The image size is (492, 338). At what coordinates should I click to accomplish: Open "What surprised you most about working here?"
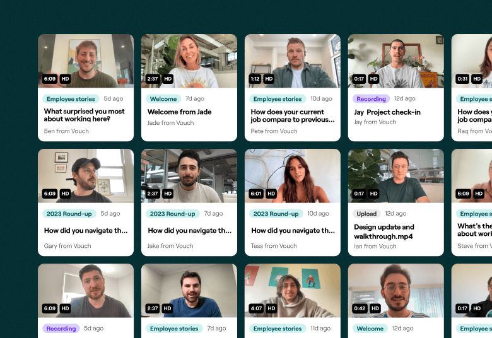[84, 115]
